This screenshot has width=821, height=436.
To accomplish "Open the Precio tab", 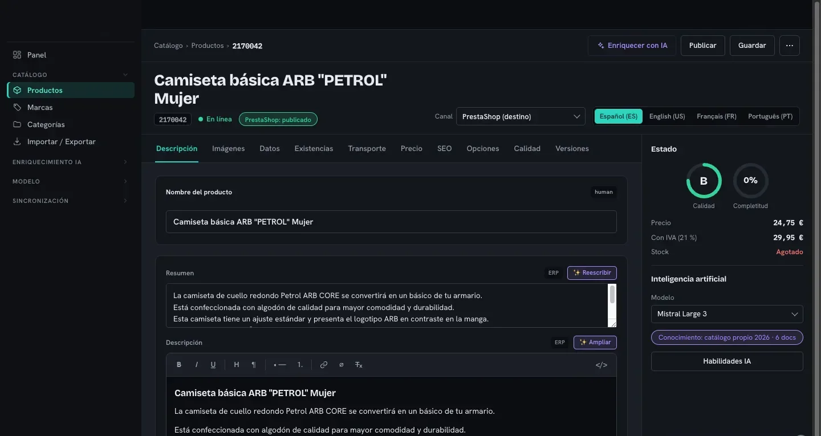I will [411, 148].
